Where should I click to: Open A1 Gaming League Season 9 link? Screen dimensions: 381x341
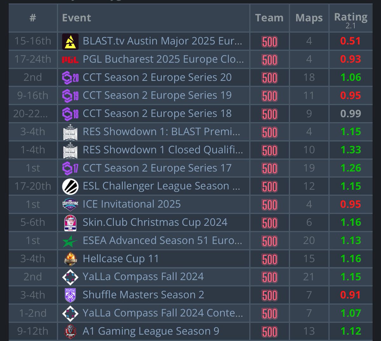click(151, 331)
